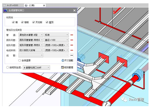Select the (三维) 3D view tab
The height and width of the screenshot is (108, 153).
32,5
